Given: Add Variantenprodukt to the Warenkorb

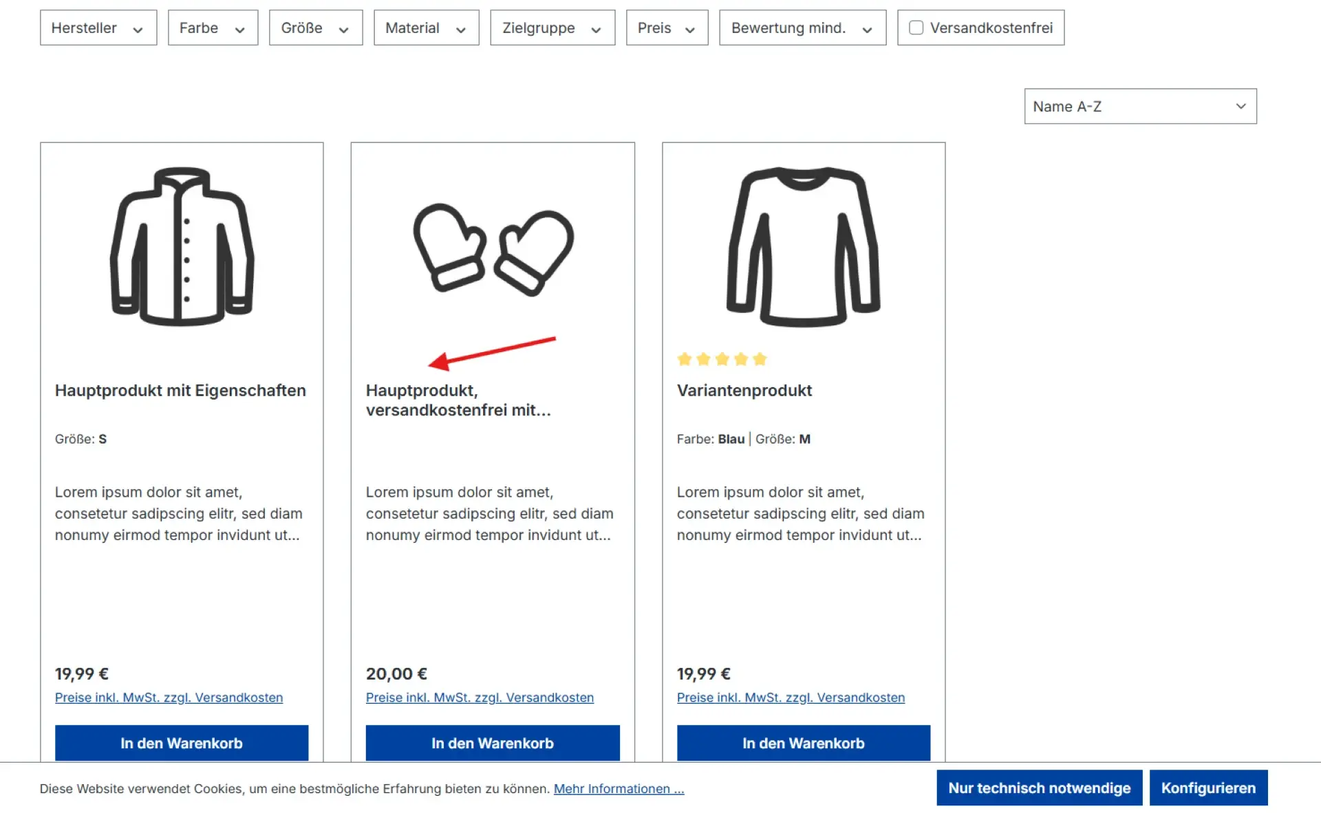Looking at the screenshot, I should point(803,743).
